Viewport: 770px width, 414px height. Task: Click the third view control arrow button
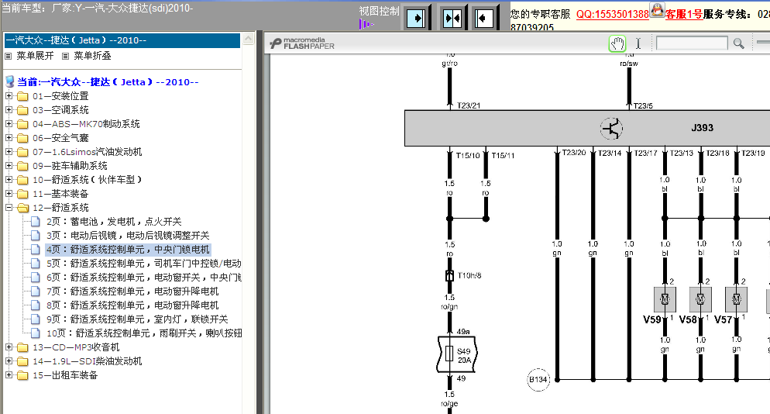484,19
